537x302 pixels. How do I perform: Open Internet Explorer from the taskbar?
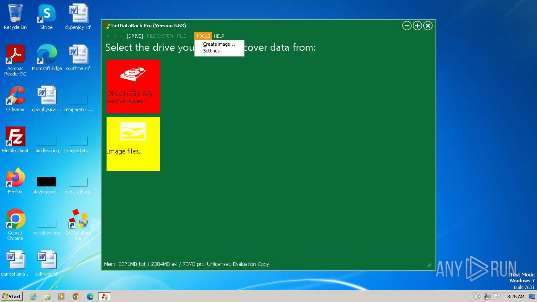[x=33, y=297]
